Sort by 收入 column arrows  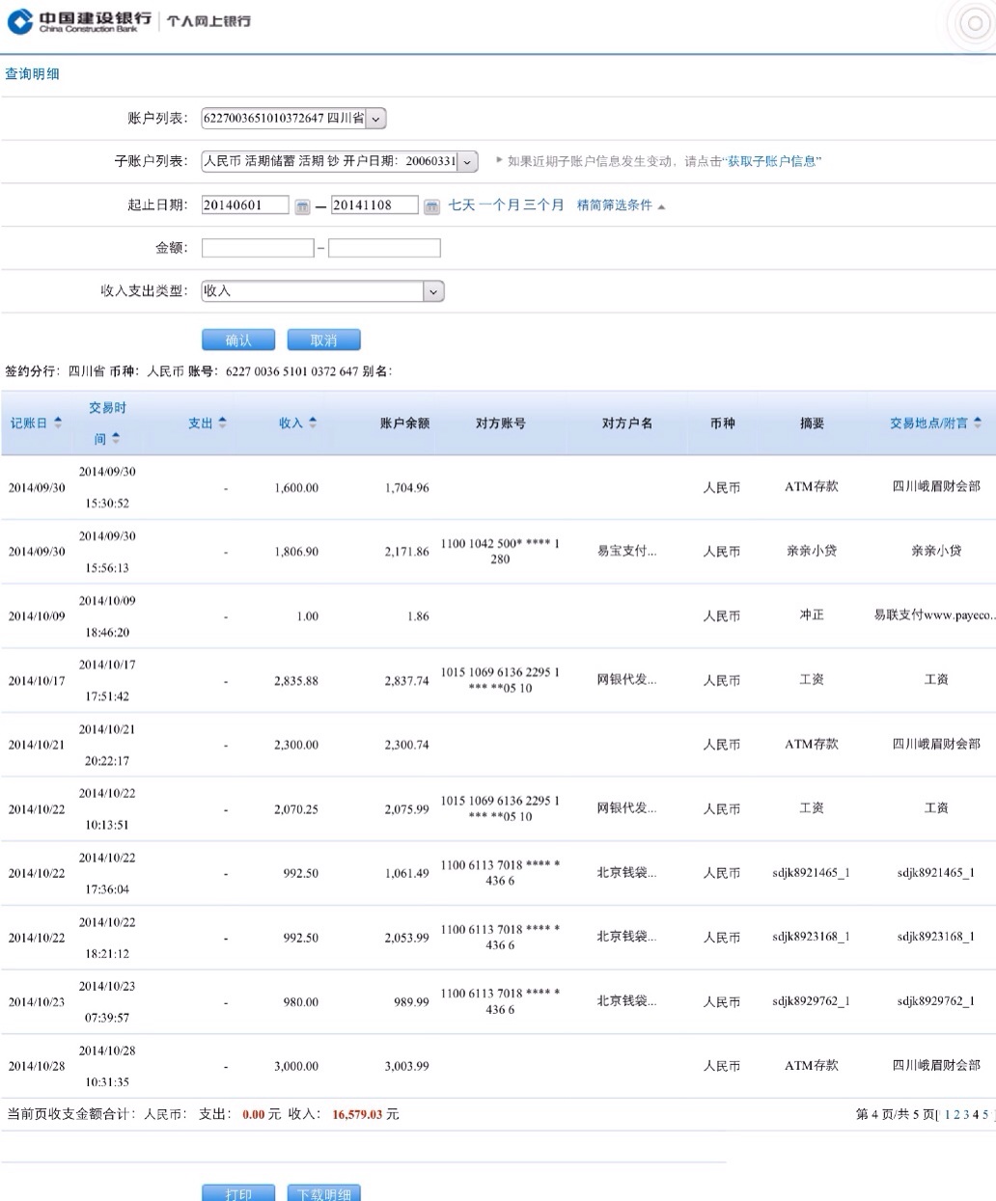313,423
